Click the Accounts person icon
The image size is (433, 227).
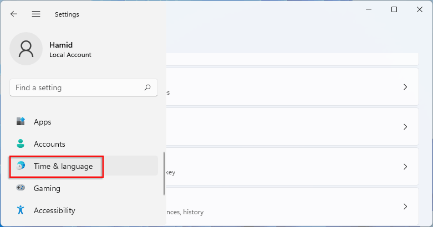21,144
